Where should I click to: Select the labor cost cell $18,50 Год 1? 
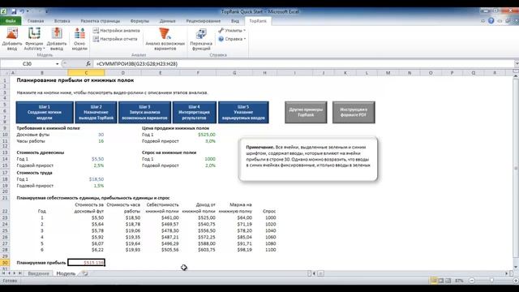click(x=87, y=179)
